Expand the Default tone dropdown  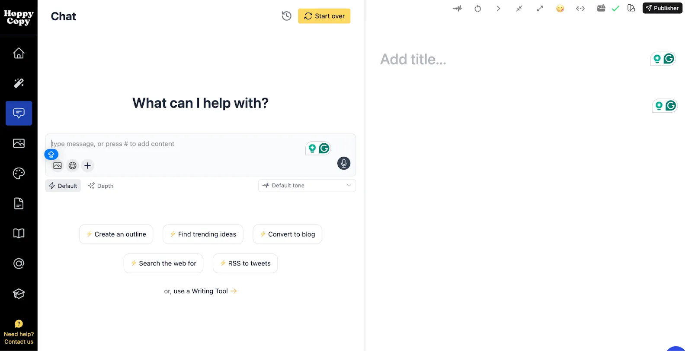point(307,186)
